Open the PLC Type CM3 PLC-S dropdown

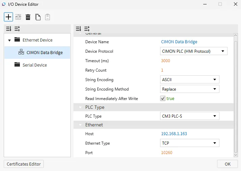point(189,116)
